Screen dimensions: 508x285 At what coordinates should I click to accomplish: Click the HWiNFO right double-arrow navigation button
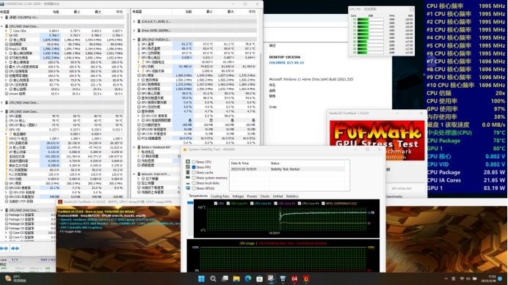coord(15,248)
